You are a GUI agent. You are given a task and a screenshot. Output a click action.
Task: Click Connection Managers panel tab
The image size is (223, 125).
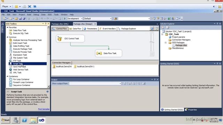coord(61,62)
